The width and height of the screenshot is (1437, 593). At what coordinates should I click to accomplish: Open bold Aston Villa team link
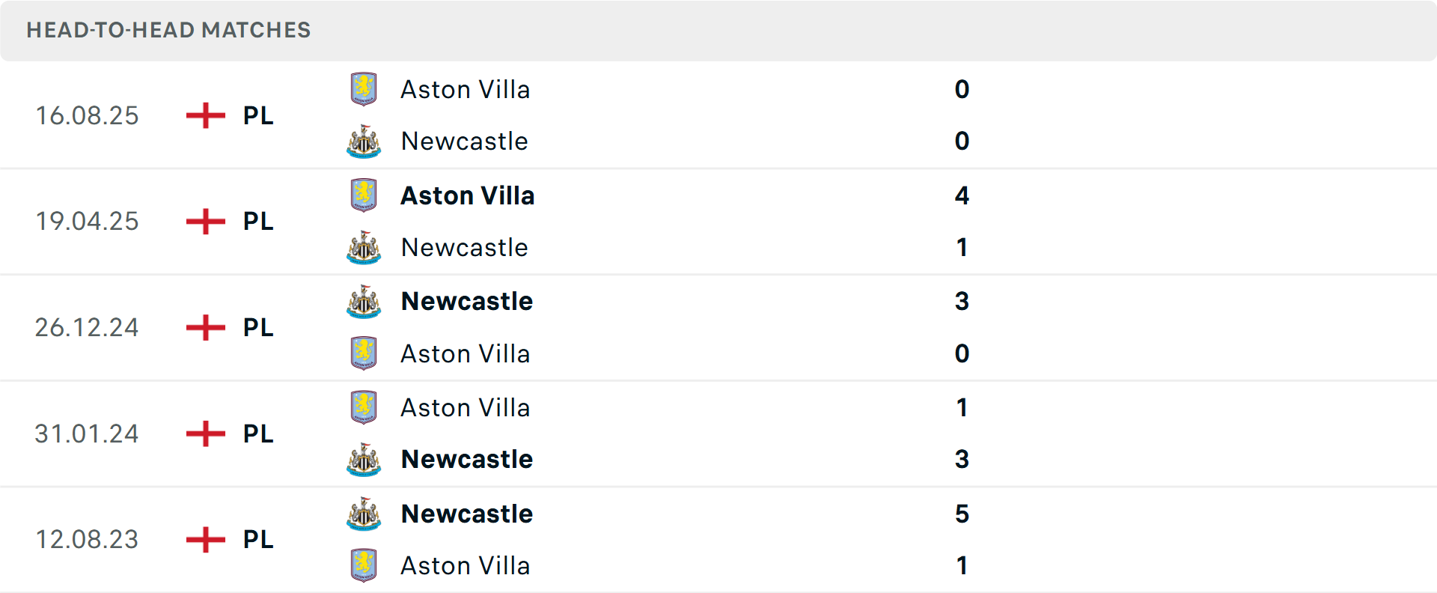(x=468, y=195)
